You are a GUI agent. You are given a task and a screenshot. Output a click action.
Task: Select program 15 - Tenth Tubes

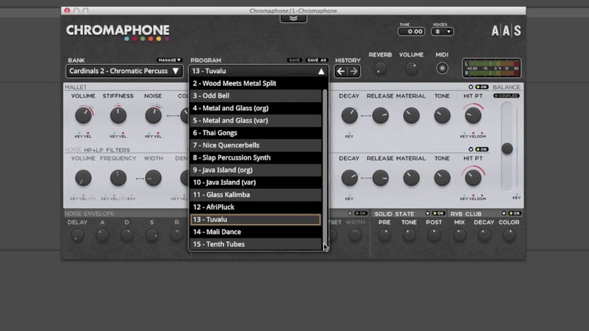[x=256, y=244]
